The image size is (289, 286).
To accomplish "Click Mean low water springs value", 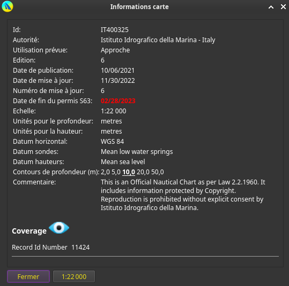I will [x=137, y=152].
